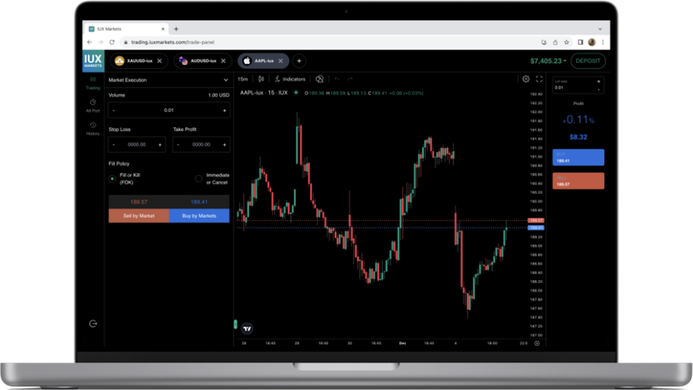Viewport: 693px width, 390px height.
Task: Undo the last chart action
Action: click(x=337, y=79)
